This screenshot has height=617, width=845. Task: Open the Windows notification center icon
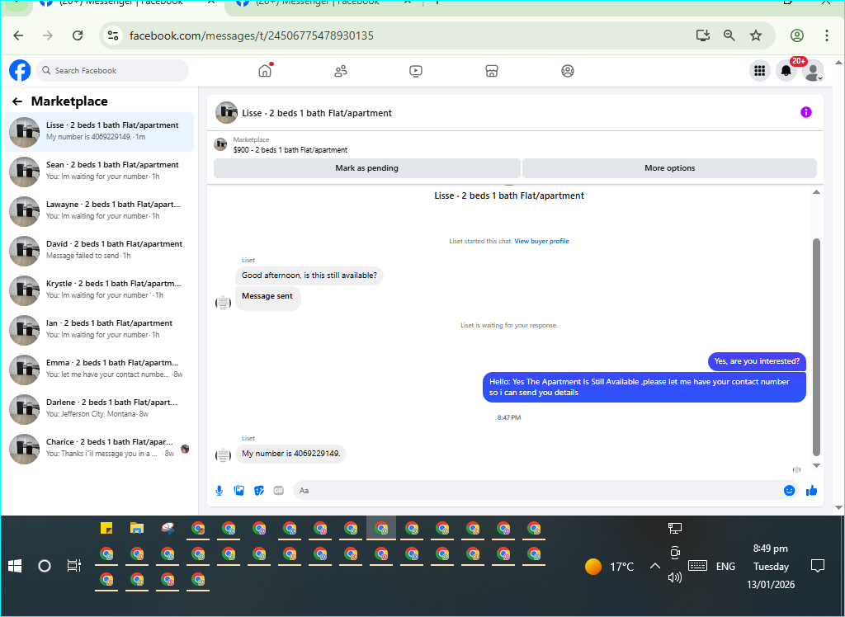tap(818, 566)
